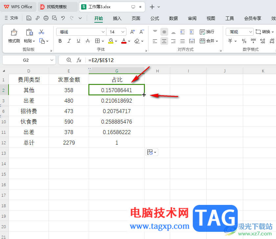276x239 pixels.
Task: Select left horizontal alignment
Action: 155,41
